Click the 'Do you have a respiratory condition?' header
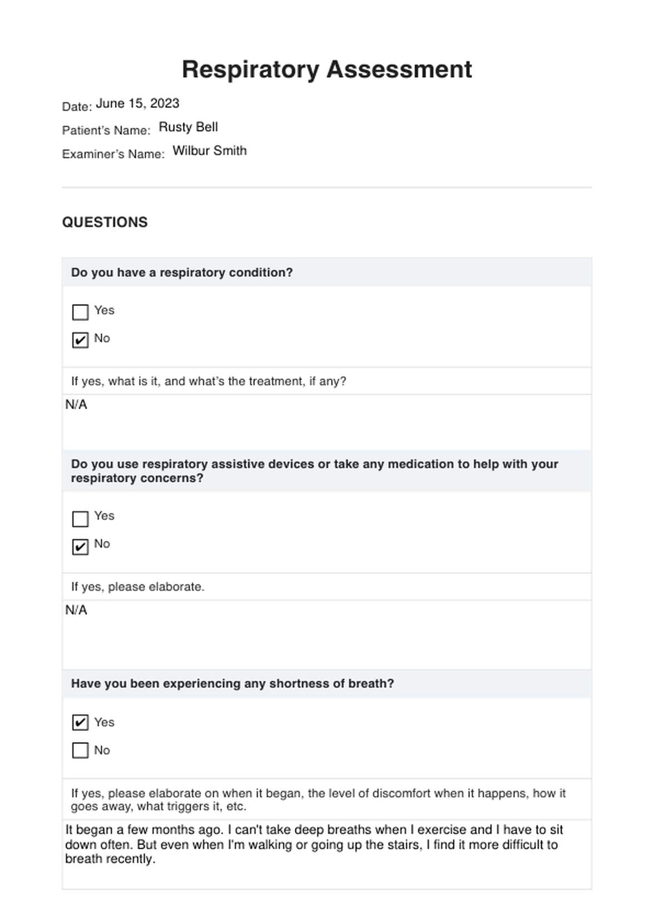 182,272
